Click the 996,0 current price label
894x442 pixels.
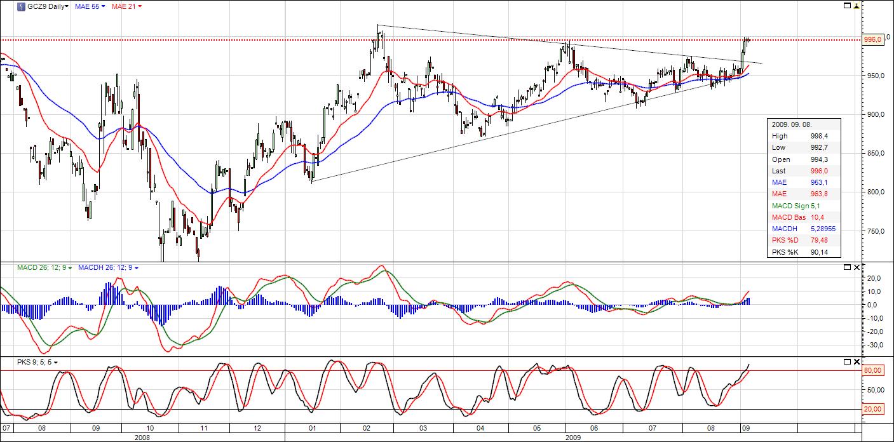(x=872, y=39)
